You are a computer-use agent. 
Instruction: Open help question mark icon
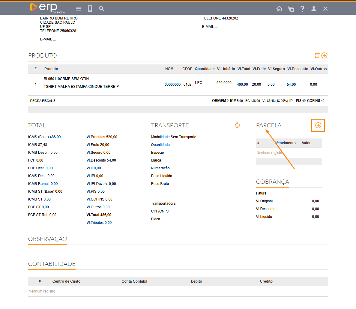coord(302,9)
